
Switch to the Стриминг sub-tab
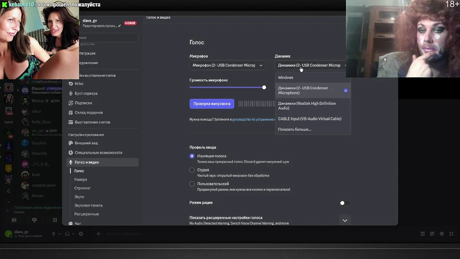coord(82,188)
